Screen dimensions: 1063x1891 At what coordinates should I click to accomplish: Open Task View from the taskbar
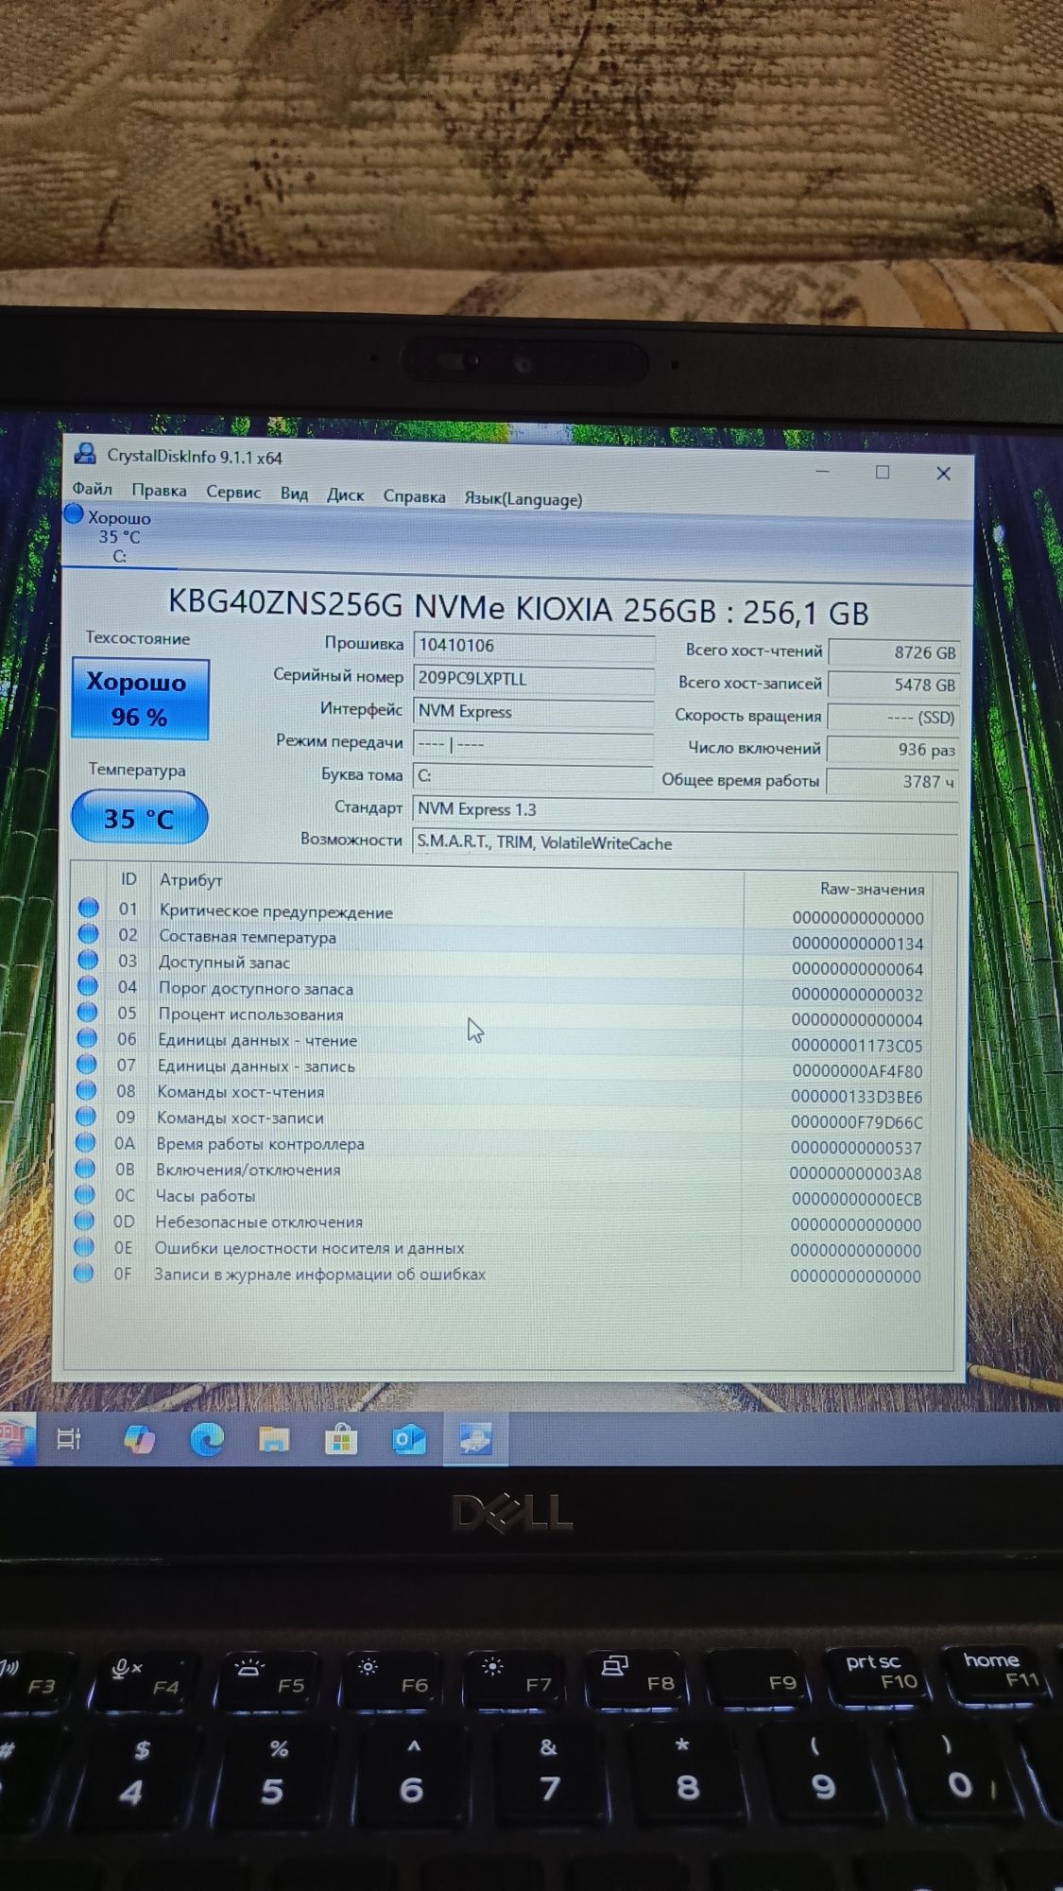click(x=69, y=1439)
